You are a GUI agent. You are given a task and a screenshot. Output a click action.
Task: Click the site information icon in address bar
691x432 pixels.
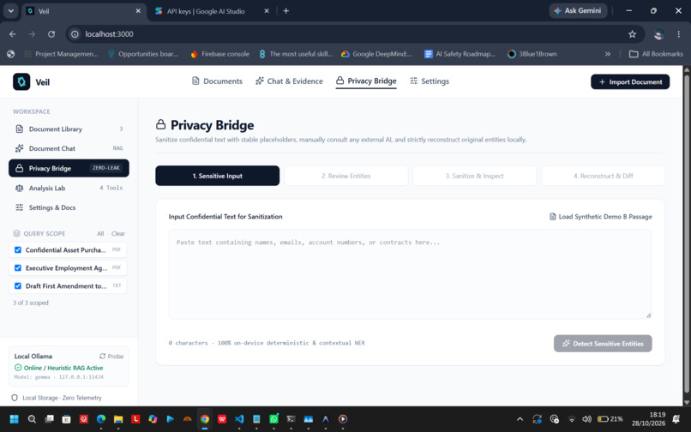click(x=75, y=34)
